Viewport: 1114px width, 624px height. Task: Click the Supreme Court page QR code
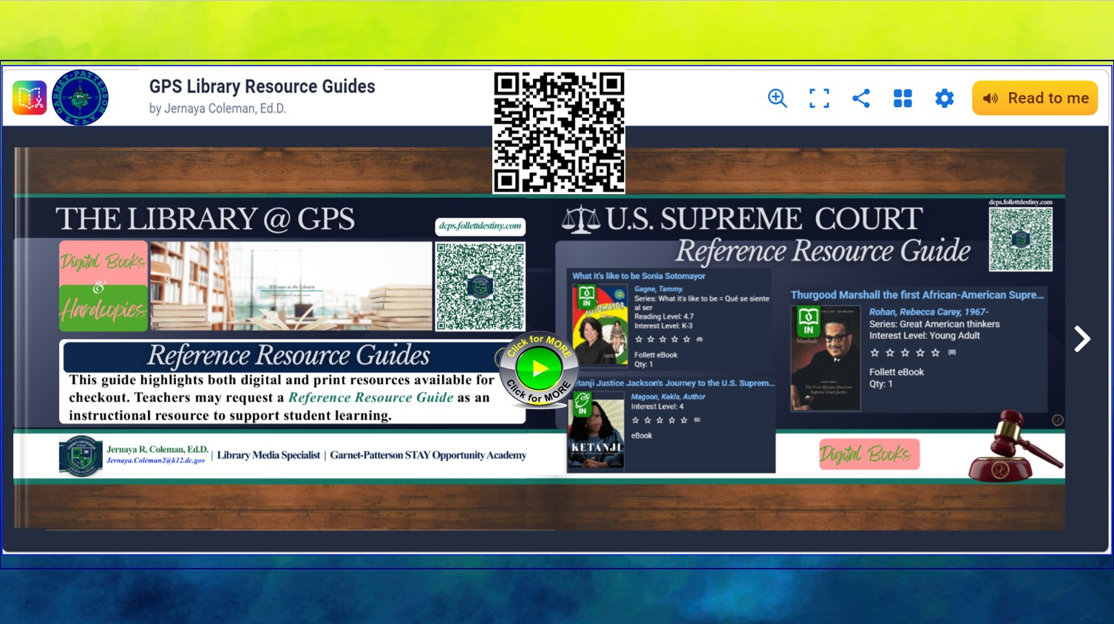point(1021,239)
